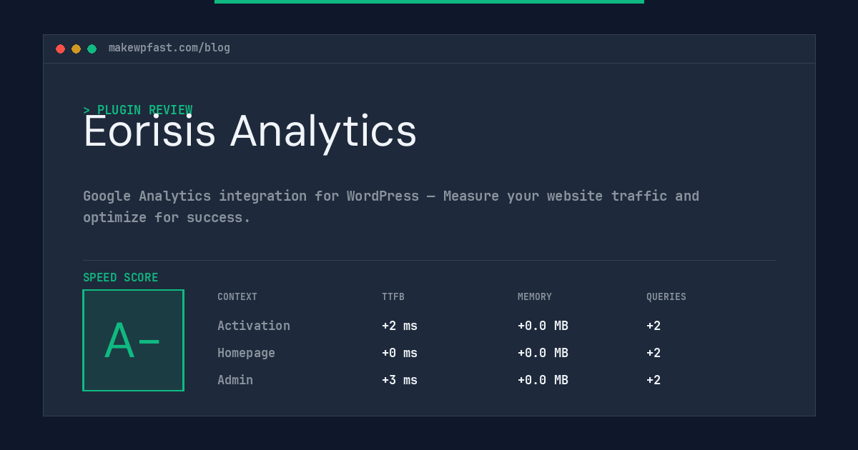Image resolution: width=858 pixels, height=450 pixels.
Task: Click the 'Eorisis Analytics' heading
Action: click(x=250, y=131)
